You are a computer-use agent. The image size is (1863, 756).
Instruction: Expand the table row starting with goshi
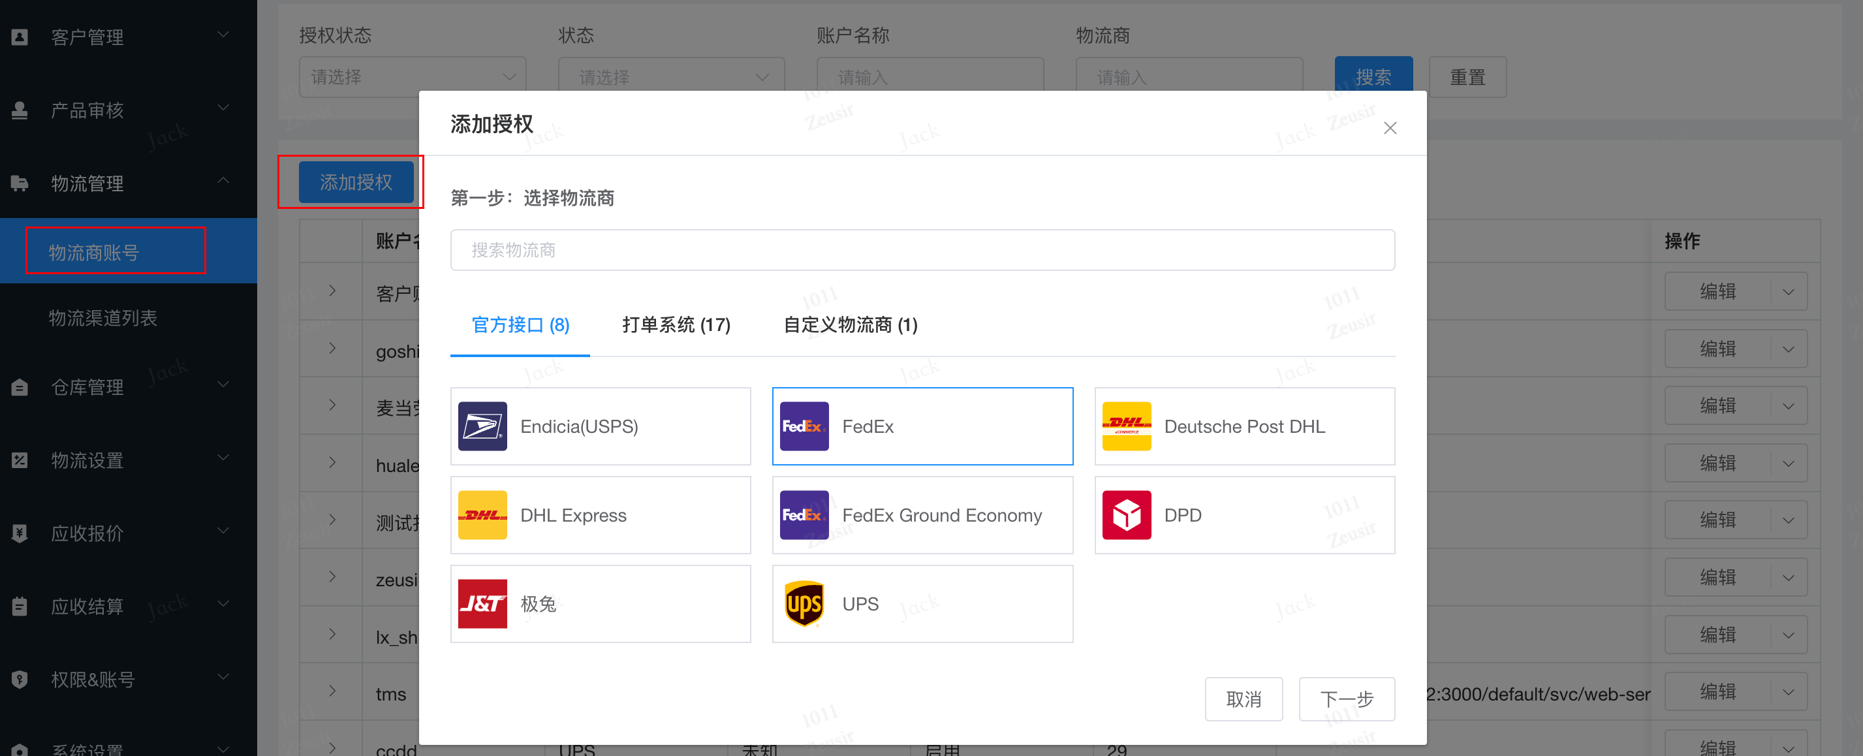332,349
